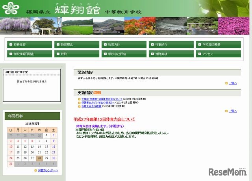The image size is (252, 181).
Task: Click the wooden bridge over river photo
Action: pyautogui.click(x=202, y=26)
